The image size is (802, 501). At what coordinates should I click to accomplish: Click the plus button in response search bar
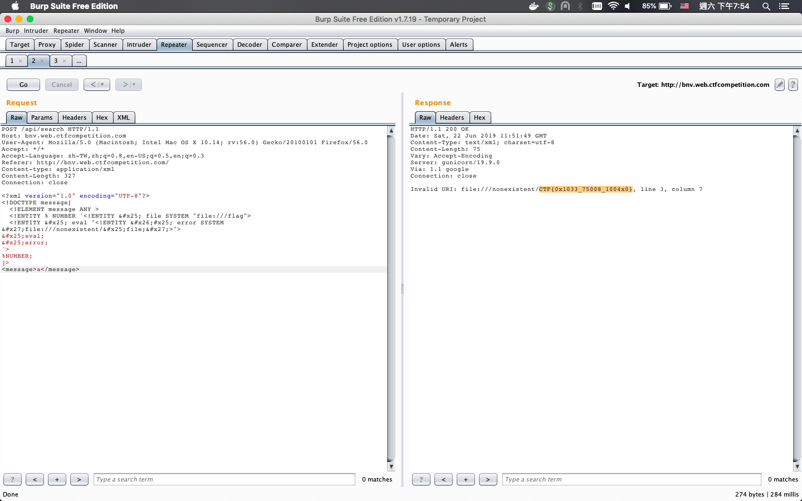pos(466,479)
